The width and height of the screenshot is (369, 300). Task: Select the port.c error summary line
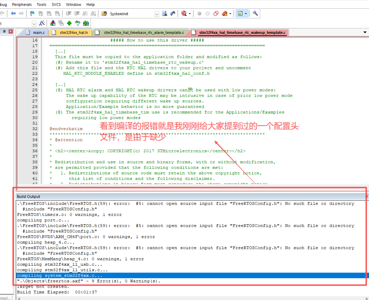click(x=86, y=237)
